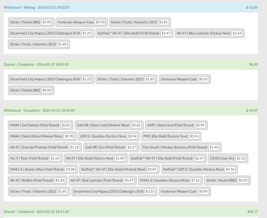This screenshot has height=218, width=267.
Task: Open the Withdrawal Waiting 19:02:55 transaction header
Action: (131, 7)
